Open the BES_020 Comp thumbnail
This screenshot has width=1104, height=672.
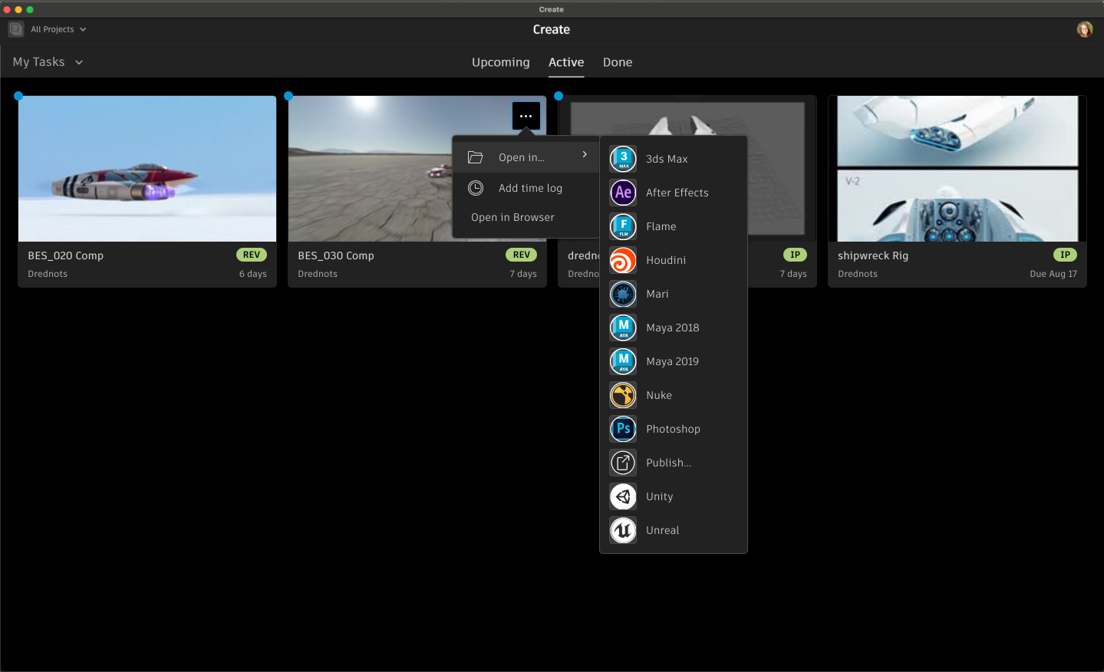pos(147,169)
